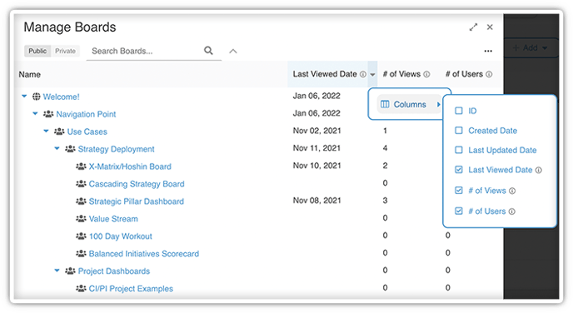573x313 pixels.
Task: Click the group icon beside Cascading Strategy Board
Action: point(81,184)
